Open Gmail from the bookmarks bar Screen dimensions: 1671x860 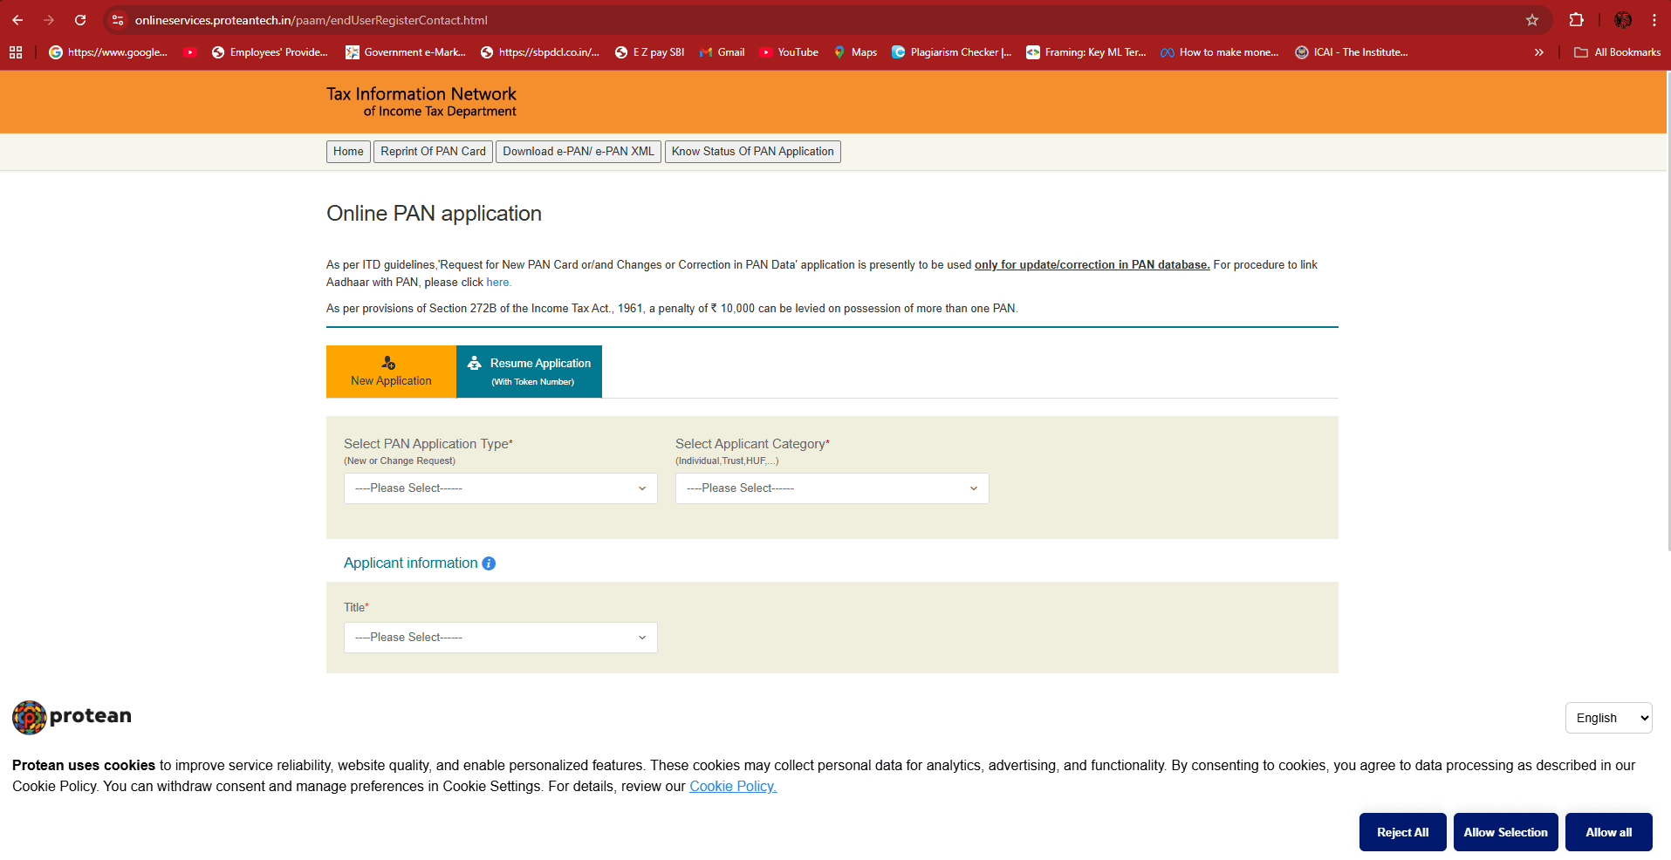click(721, 51)
